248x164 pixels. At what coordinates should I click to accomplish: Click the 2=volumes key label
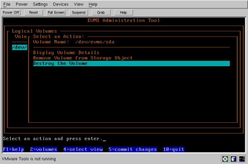44,150
